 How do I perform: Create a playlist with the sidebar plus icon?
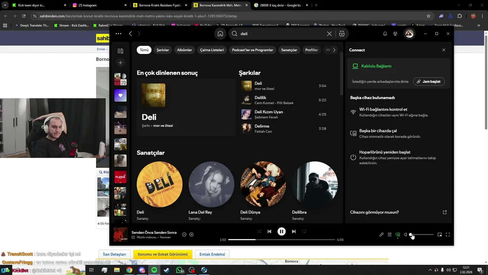(x=120, y=63)
